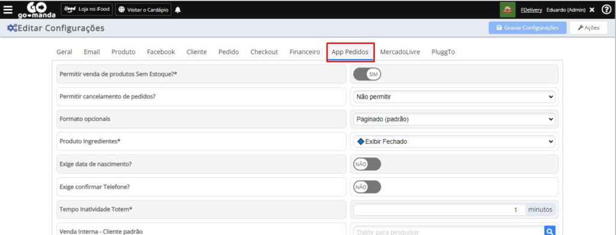Enable Exige data de nascimento switch
The height and width of the screenshot is (235, 616).
367,164
